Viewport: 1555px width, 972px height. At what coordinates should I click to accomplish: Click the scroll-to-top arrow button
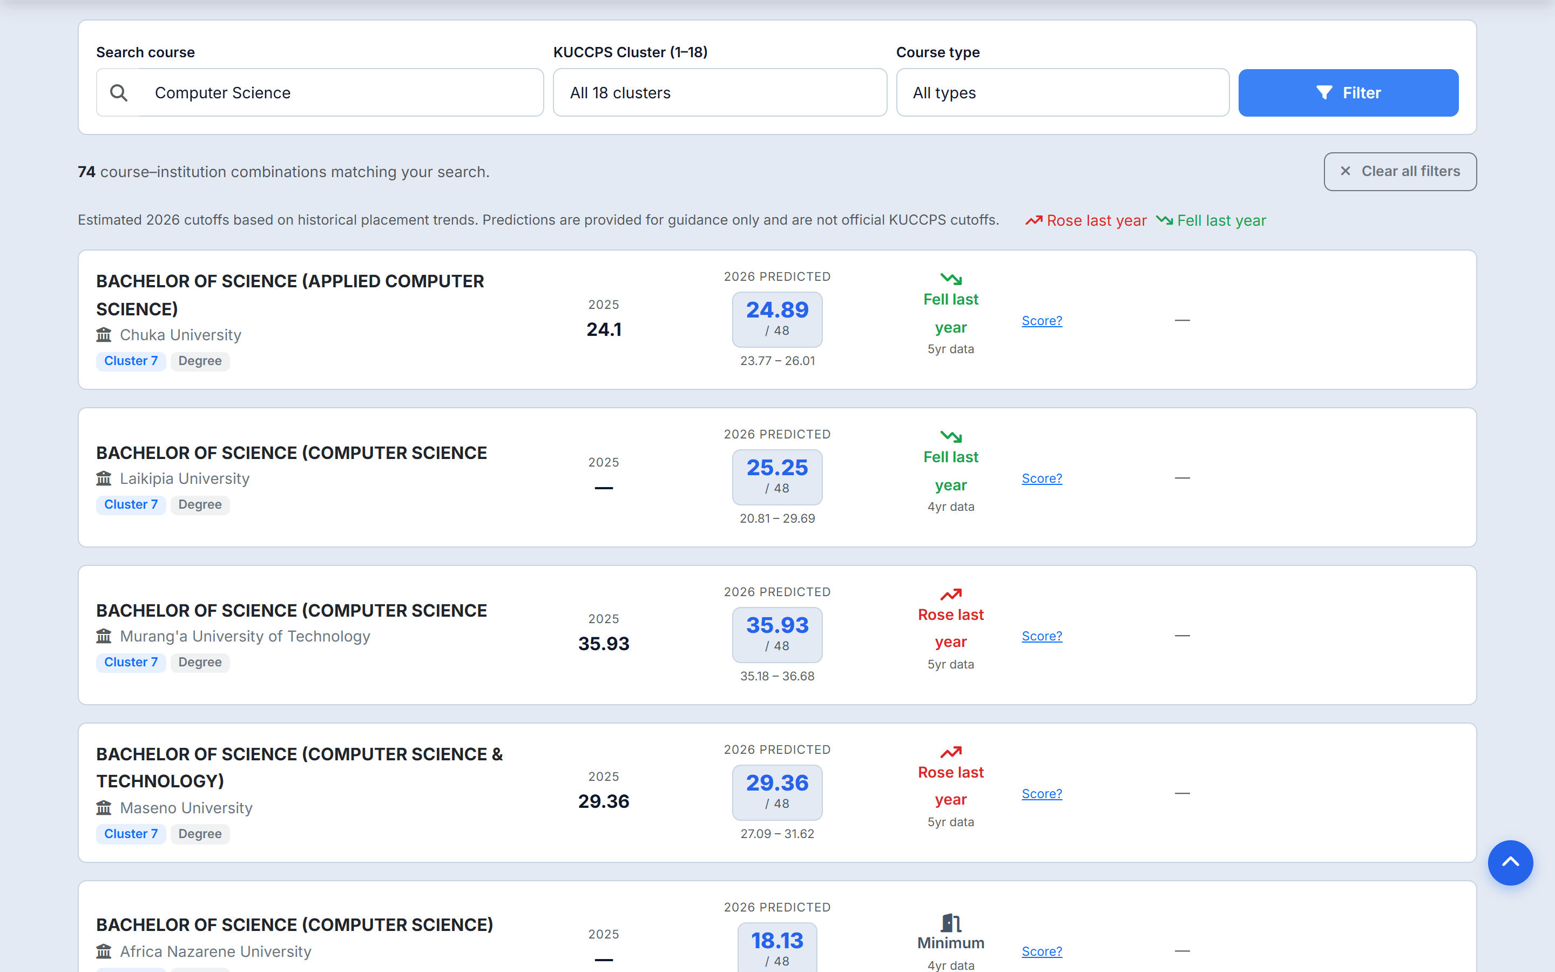pyautogui.click(x=1510, y=862)
